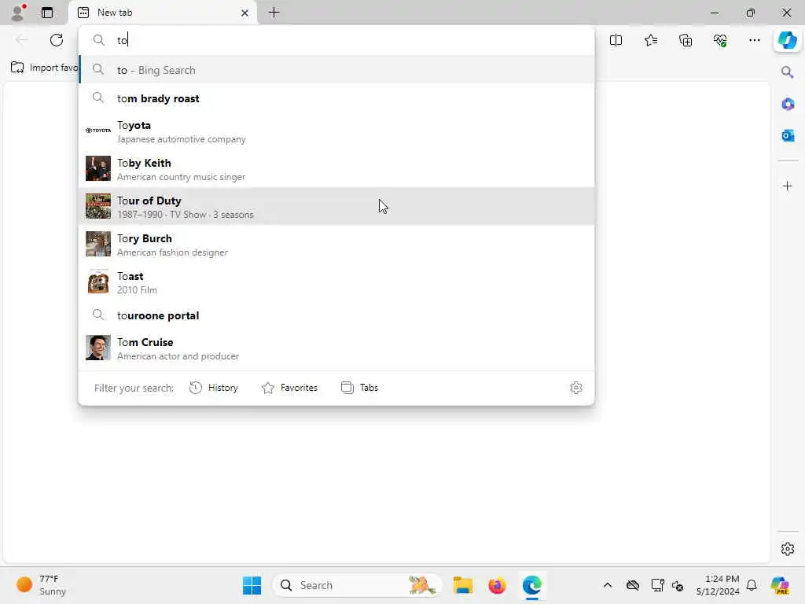The image size is (805, 604).
Task: Click Microsoft Edge taskbar icon
Action: click(x=532, y=585)
